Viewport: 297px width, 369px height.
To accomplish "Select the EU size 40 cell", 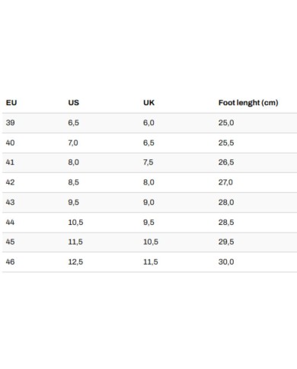I will coord(10,143).
